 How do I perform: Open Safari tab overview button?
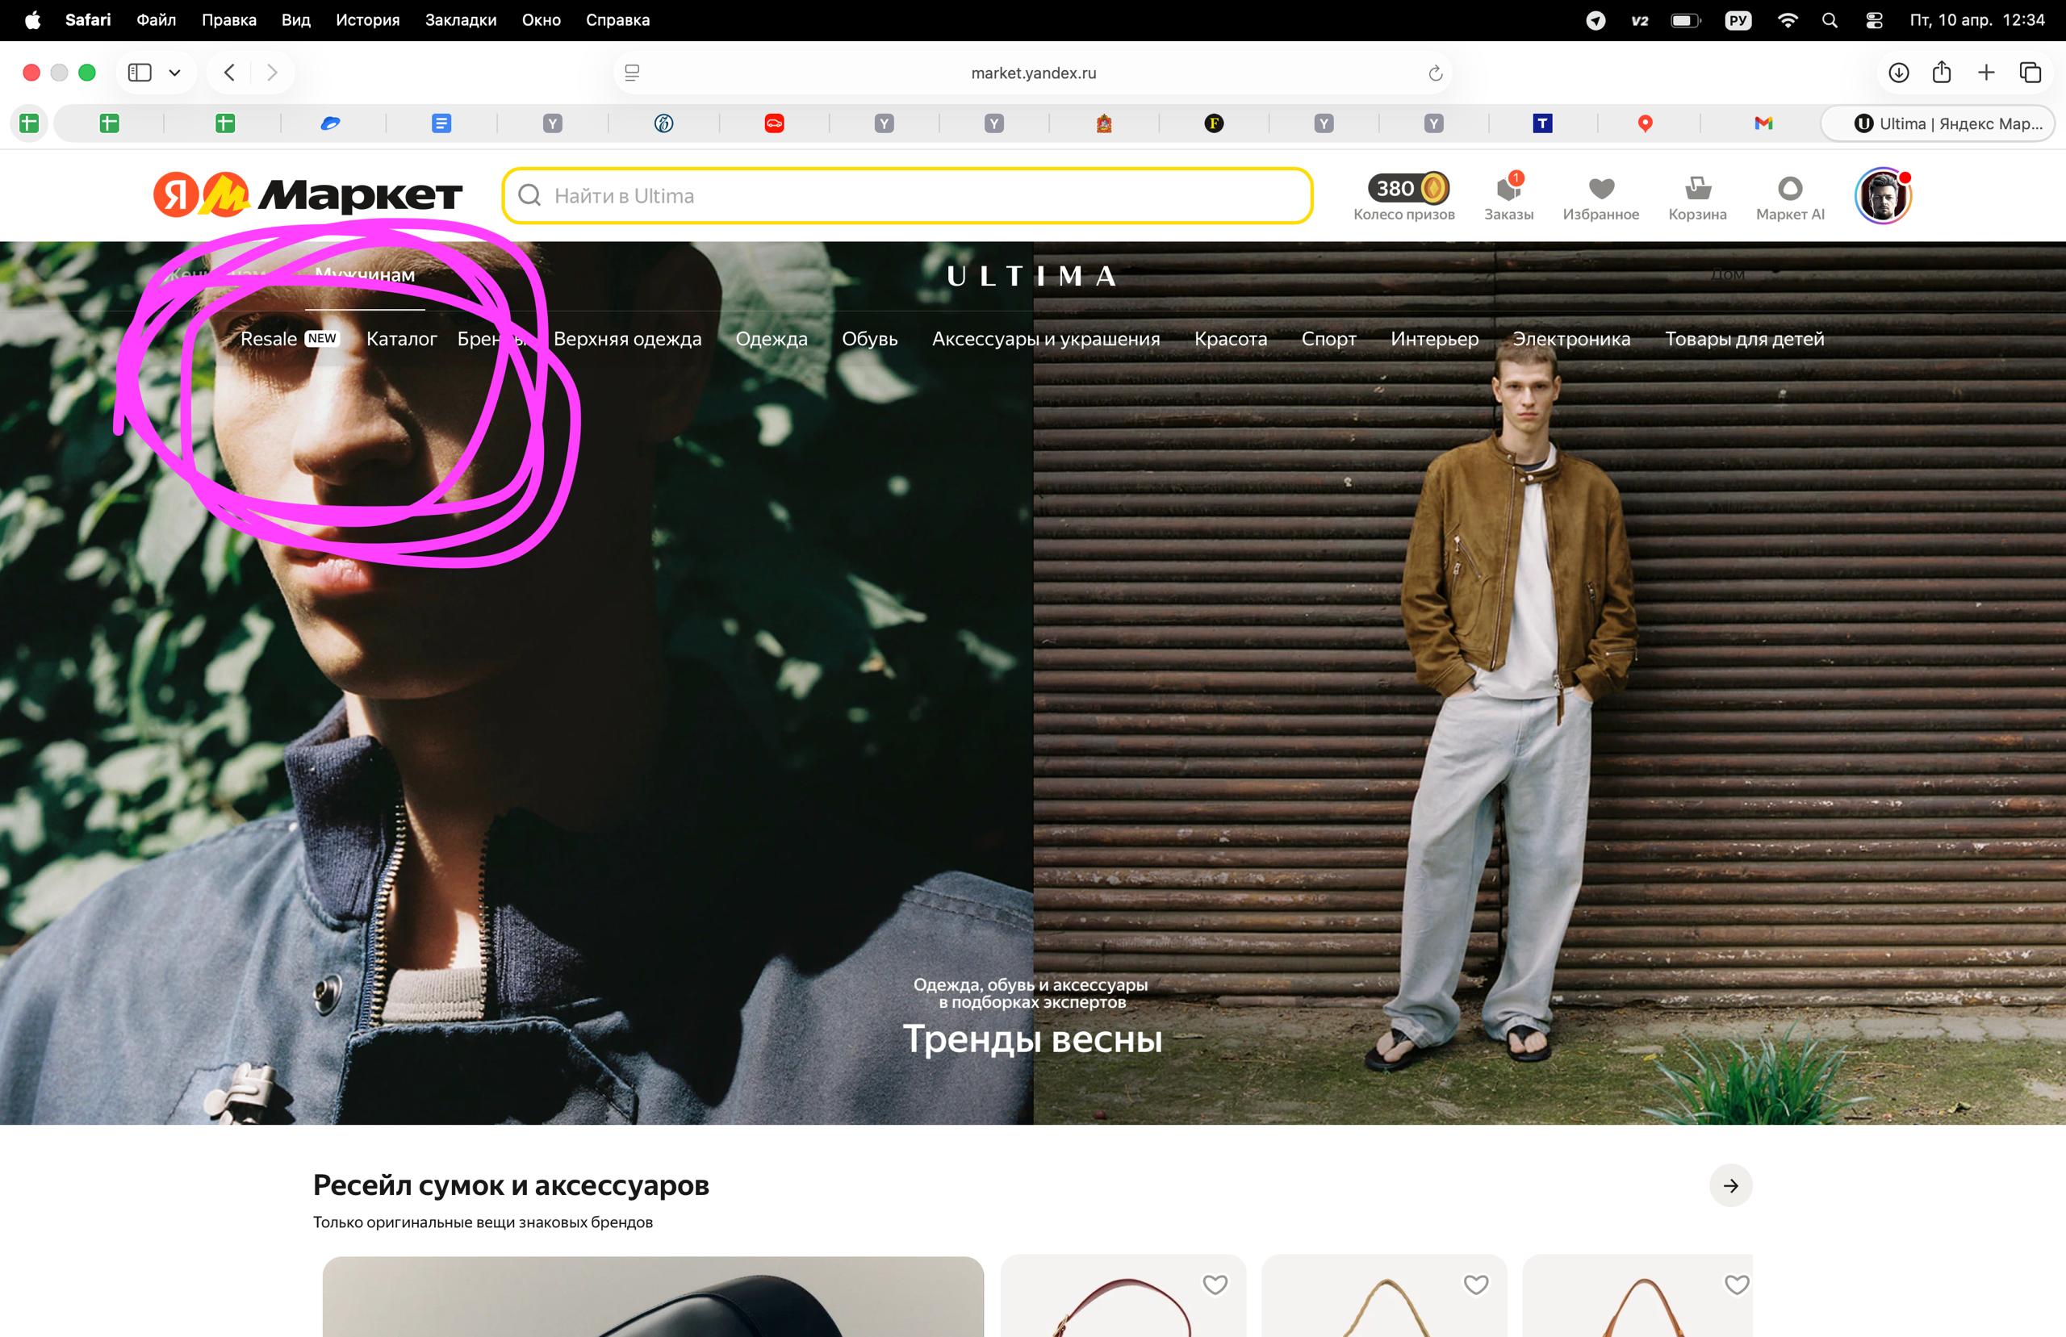coord(2030,73)
